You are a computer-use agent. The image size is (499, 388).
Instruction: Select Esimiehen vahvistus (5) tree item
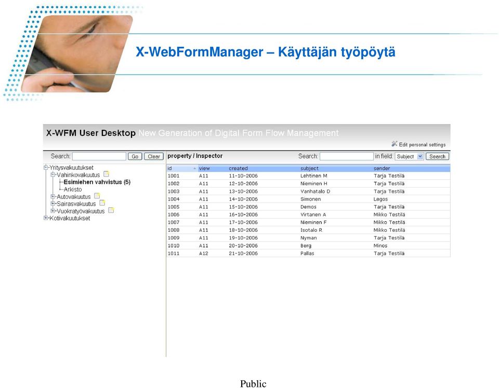(97, 182)
